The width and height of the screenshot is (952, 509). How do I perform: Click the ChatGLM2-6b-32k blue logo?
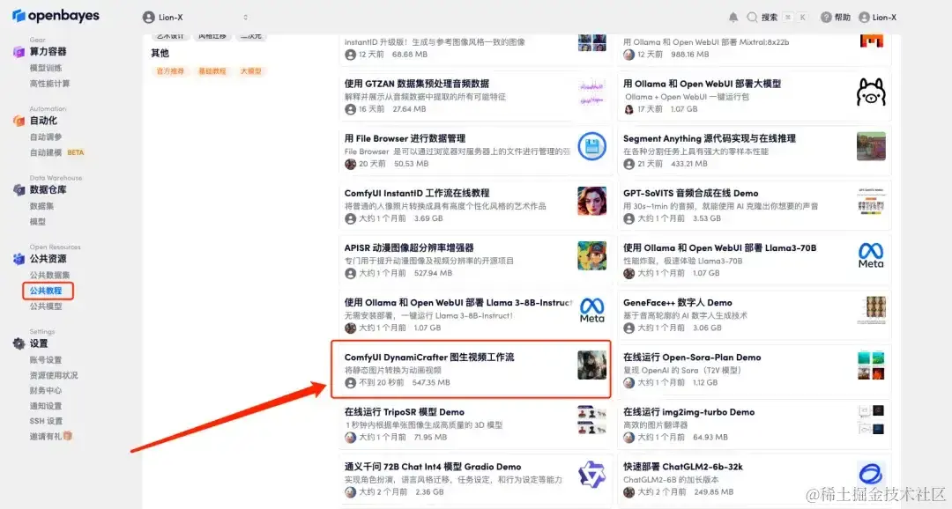(x=871, y=475)
